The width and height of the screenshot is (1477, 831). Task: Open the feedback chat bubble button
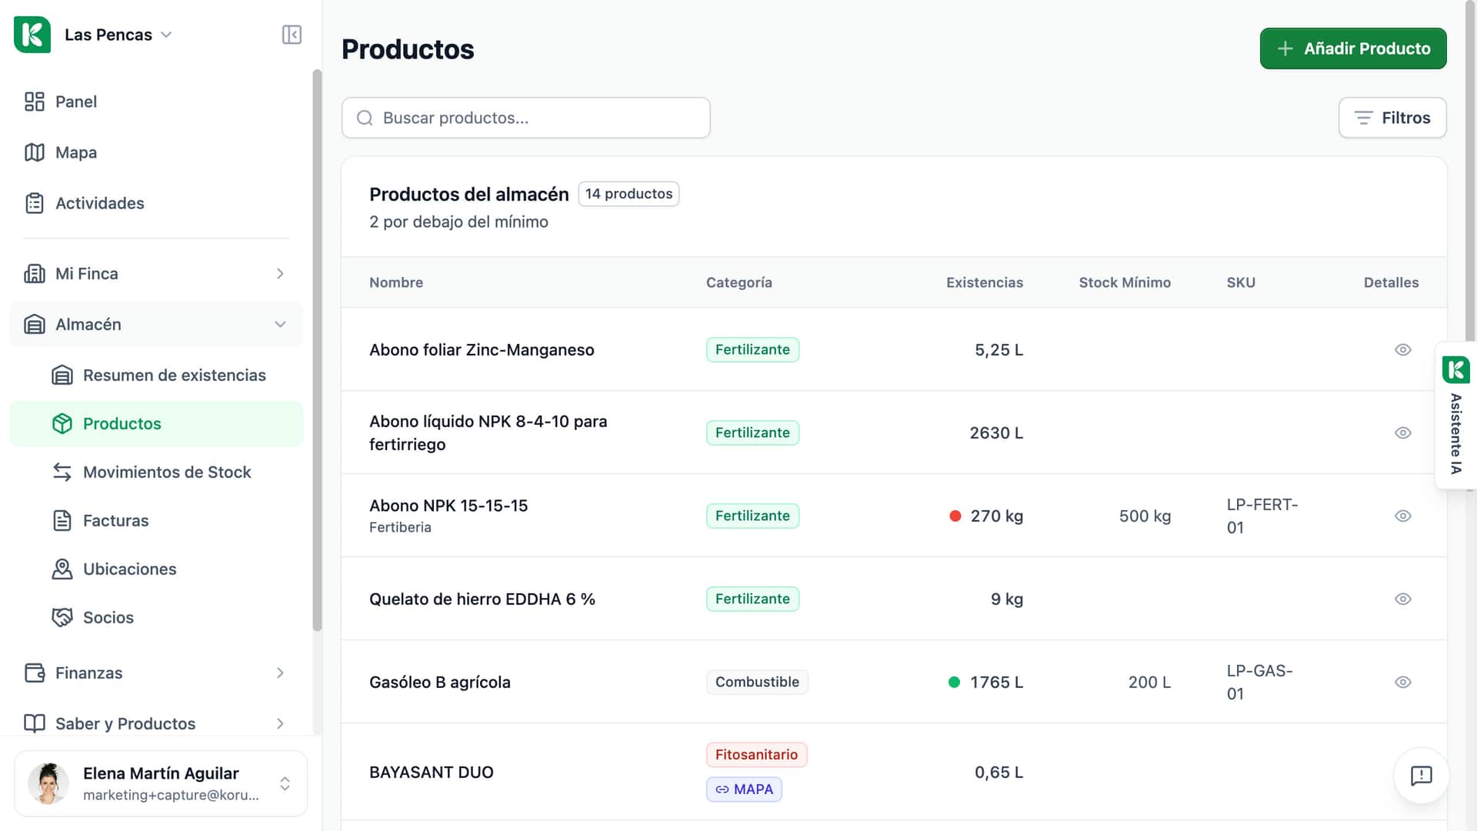point(1421,776)
